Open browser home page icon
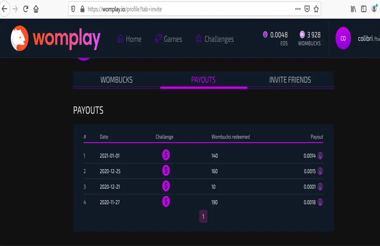Image resolution: width=380 pixels, height=246 pixels. (x=36, y=9)
